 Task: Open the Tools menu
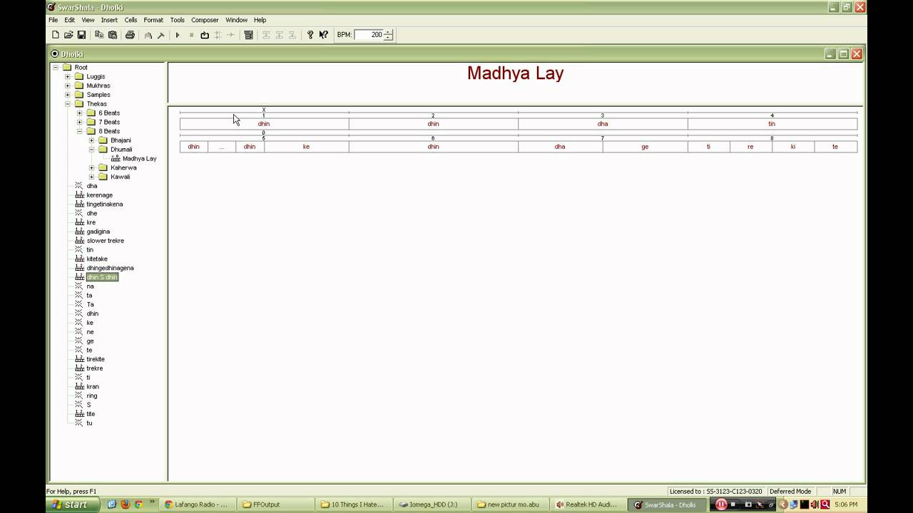click(177, 20)
